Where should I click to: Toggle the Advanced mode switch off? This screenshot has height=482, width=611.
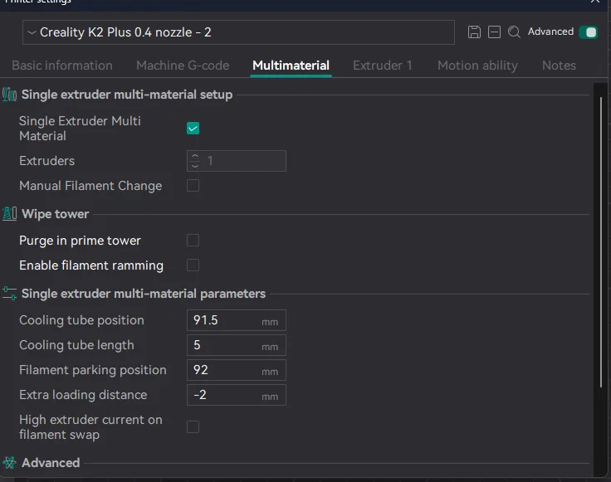coord(589,32)
